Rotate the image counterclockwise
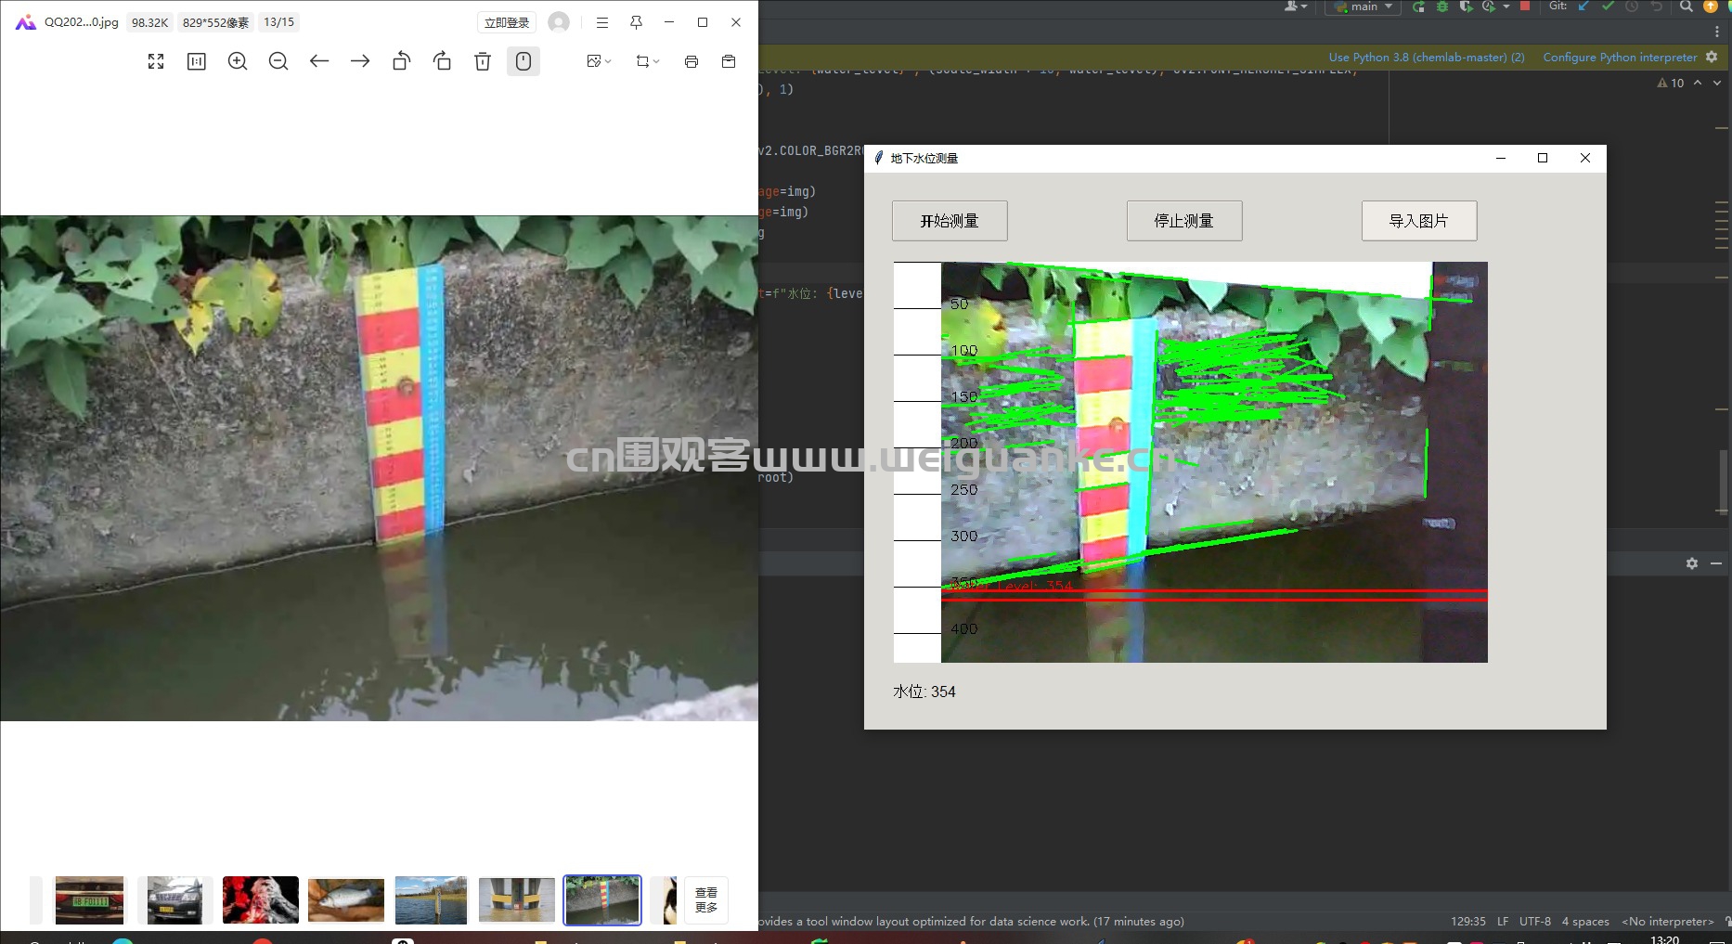1732x944 pixels. coord(401,61)
